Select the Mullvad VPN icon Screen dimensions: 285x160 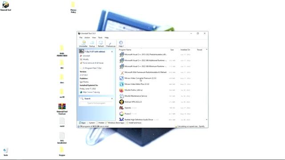click(x=122, y=102)
